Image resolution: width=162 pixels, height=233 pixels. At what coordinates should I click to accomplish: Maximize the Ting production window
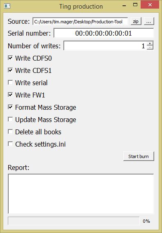(135, 5)
